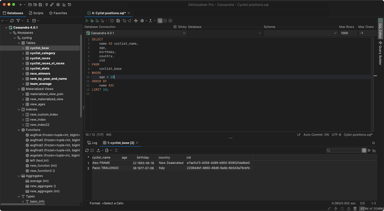Screen dimensions: 384x211
Task: Open the Query Builder side tab
Action: 380,53
